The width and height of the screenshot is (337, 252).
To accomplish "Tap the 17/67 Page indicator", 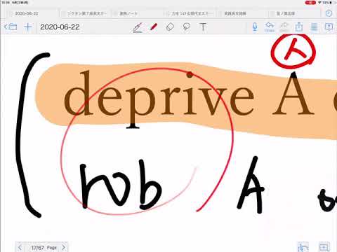I will 44,248.
